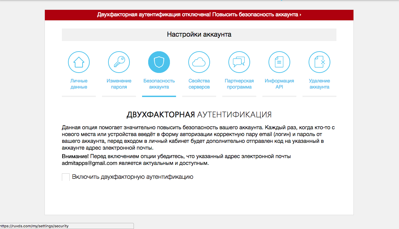Open the Удаление аккаунта section label
The height and width of the screenshot is (229, 399).
[319, 84]
